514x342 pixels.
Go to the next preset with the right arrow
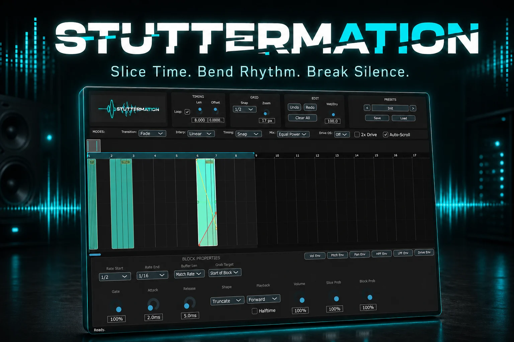(x=413, y=108)
